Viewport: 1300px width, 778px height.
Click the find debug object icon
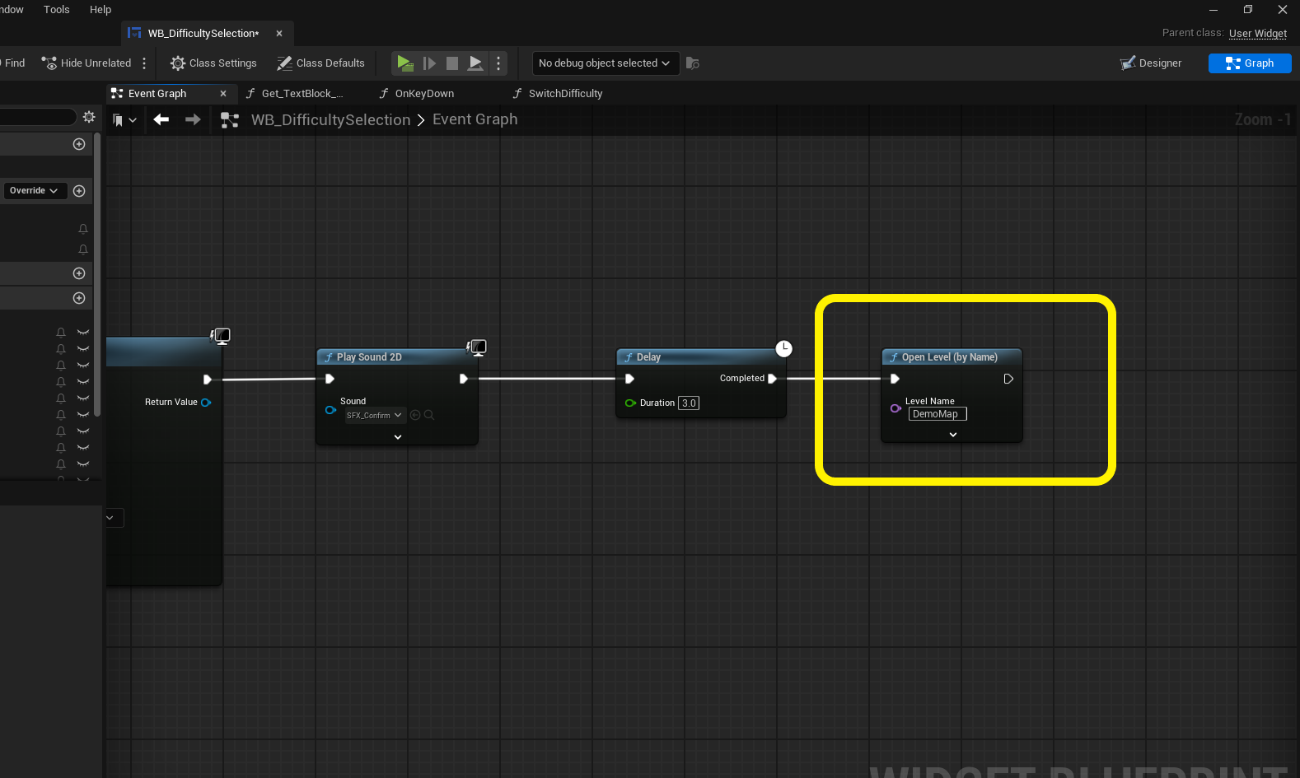tap(693, 63)
